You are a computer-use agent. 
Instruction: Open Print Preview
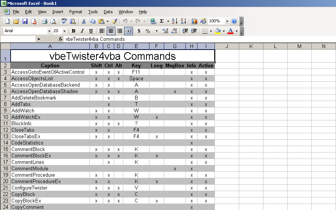pyautogui.click(x=53, y=21)
